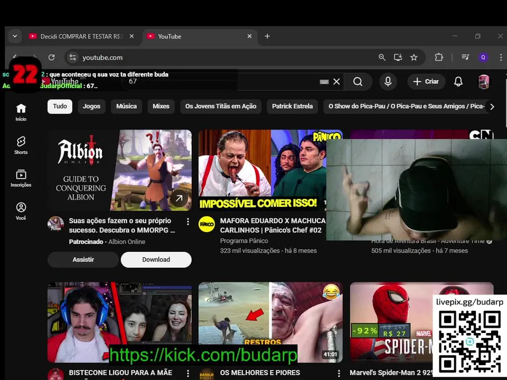Click the Pânico channel avatar

tap(206, 224)
